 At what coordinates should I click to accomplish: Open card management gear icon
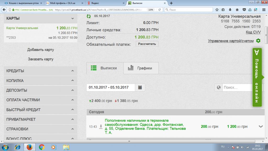[258, 41]
